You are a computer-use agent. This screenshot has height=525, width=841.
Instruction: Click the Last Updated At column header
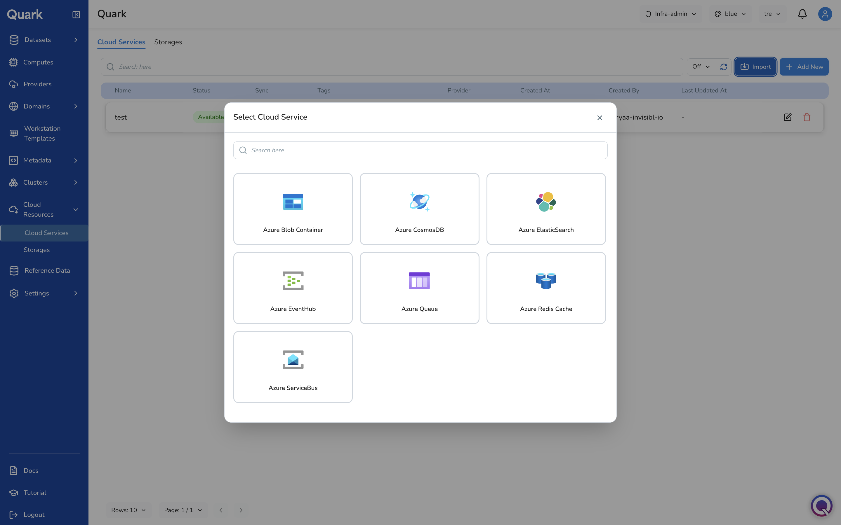pos(704,90)
